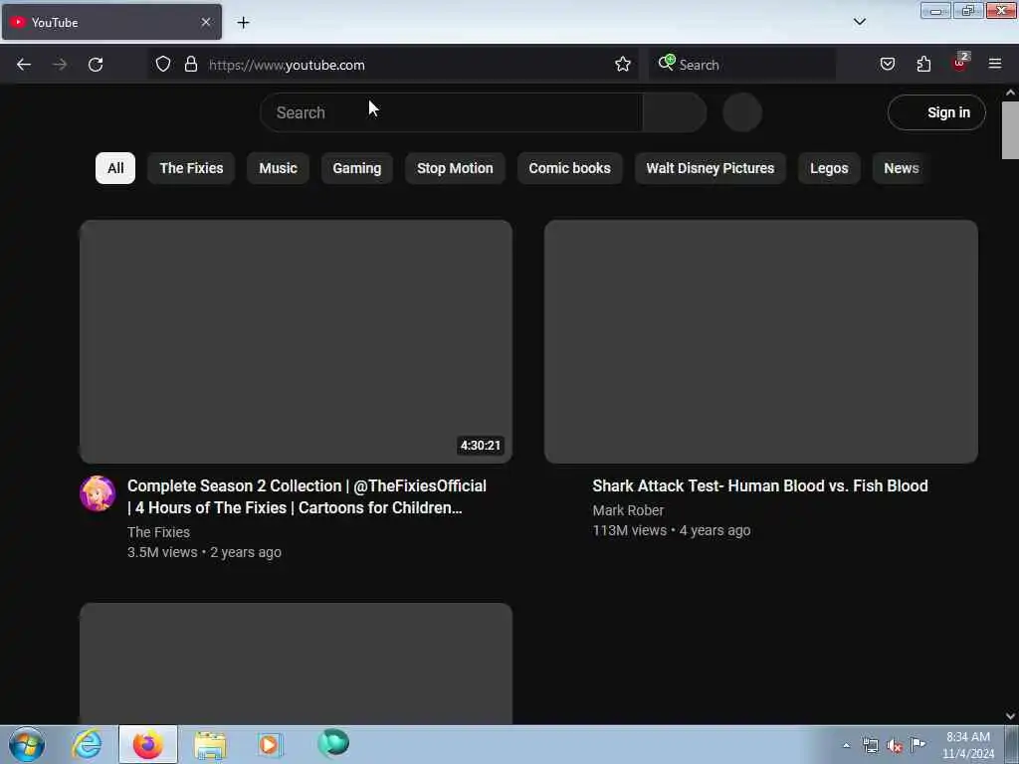Image resolution: width=1019 pixels, height=764 pixels.
Task: Click the YouTube search submit button
Action: pos(675,112)
